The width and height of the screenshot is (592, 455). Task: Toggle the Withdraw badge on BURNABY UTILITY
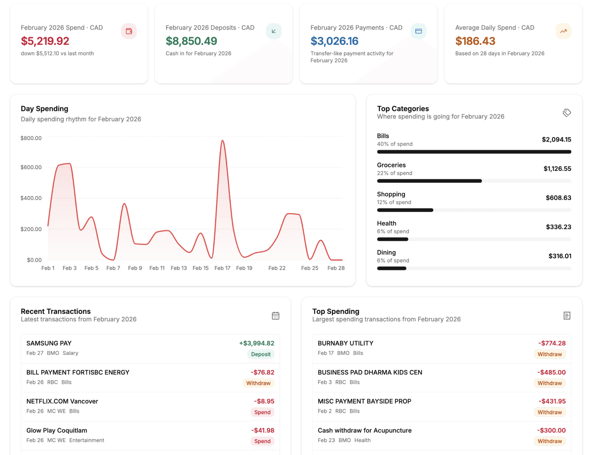pos(550,354)
